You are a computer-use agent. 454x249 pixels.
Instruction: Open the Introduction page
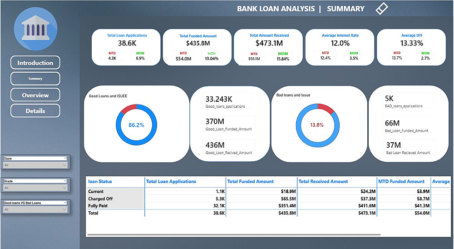coord(35,63)
